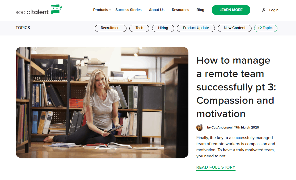Screen dimensions: 296x180
Task: Choose the Hiring topic filter
Action: click(x=163, y=28)
